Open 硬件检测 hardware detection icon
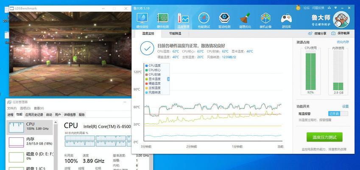This screenshot has height=170, width=360. [x=163, y=20]
